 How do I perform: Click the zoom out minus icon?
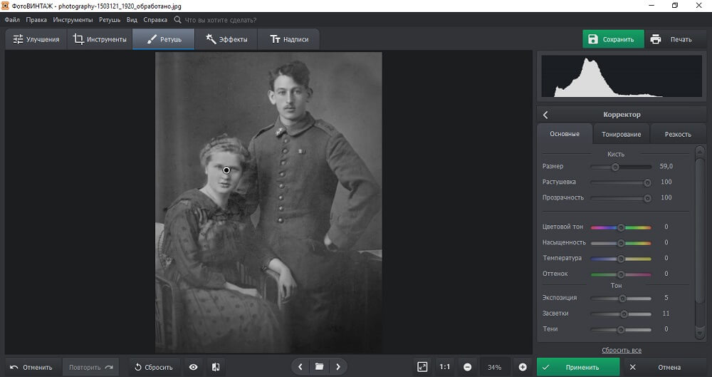(x=467, y=367)
